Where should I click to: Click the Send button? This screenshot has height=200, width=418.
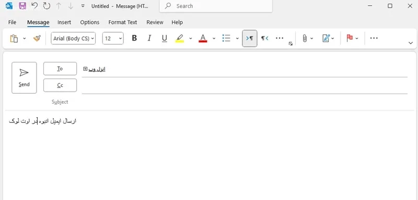click(x=24, y=78)
